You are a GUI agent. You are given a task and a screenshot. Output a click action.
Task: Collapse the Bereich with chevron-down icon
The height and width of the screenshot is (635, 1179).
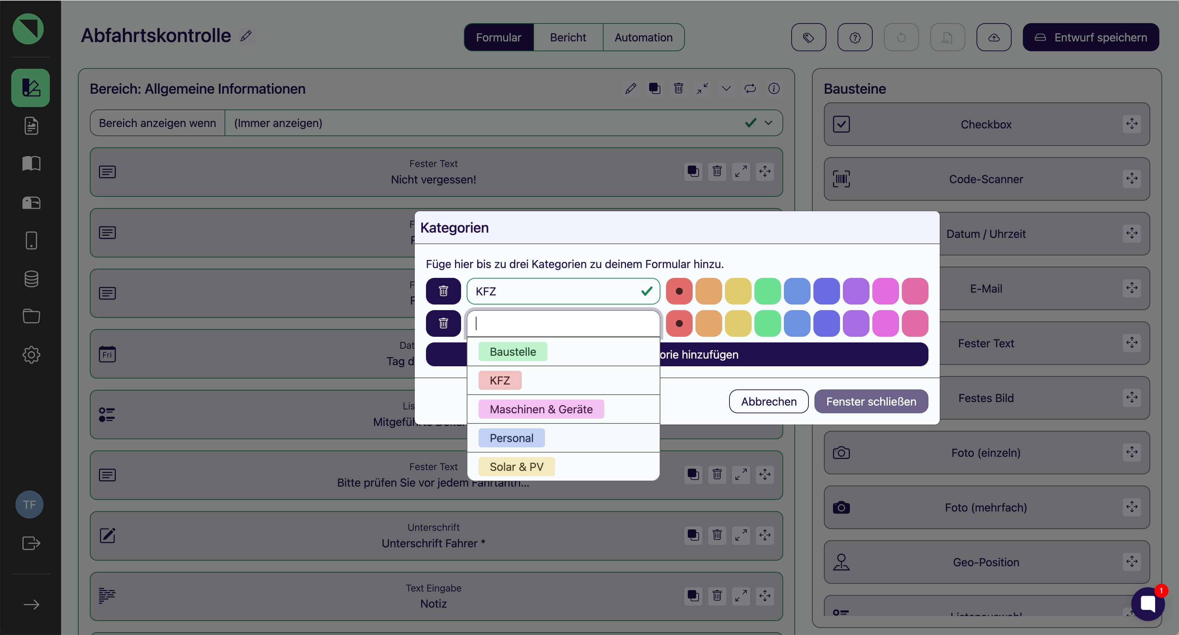click(726, 88)
